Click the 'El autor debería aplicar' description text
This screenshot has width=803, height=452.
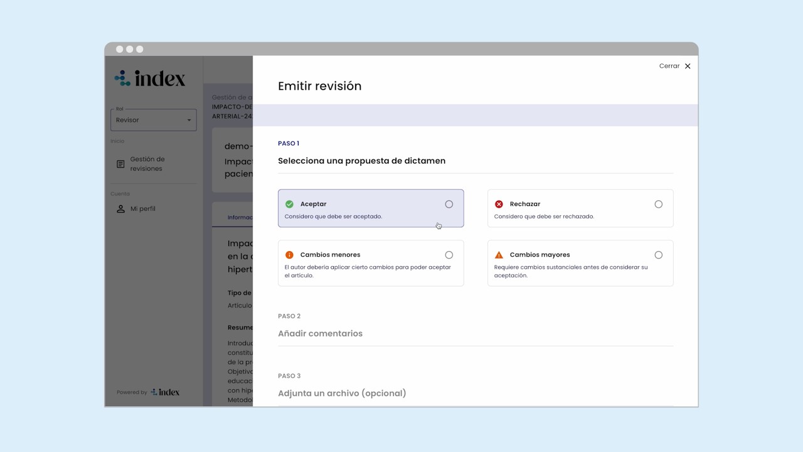pyautogui.click(x=368, y=271)
